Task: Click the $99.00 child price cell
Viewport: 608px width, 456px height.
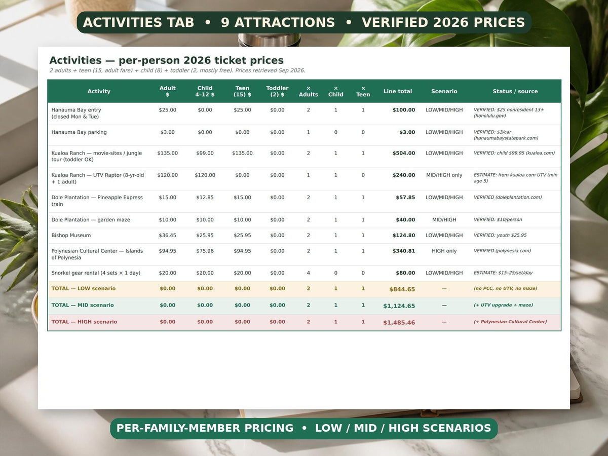Action: 205,153
